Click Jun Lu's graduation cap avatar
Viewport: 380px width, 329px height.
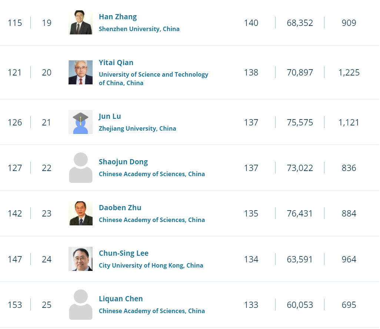tap(80, 122)
